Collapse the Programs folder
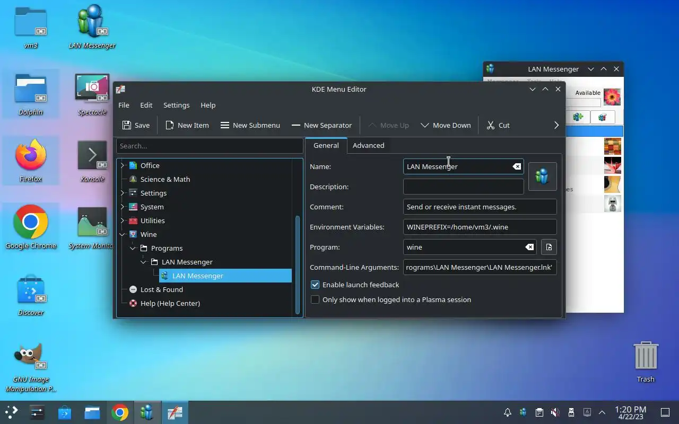This screenshot has width=679, height=424. (x=133, y=248)
